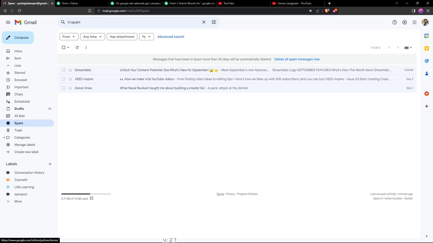Open Gmail Settings gear
Screen dimensions: 433x243
click(404, 22)
